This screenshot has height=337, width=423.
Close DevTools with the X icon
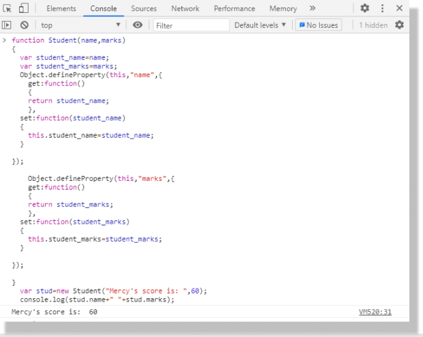click(400, 8)
